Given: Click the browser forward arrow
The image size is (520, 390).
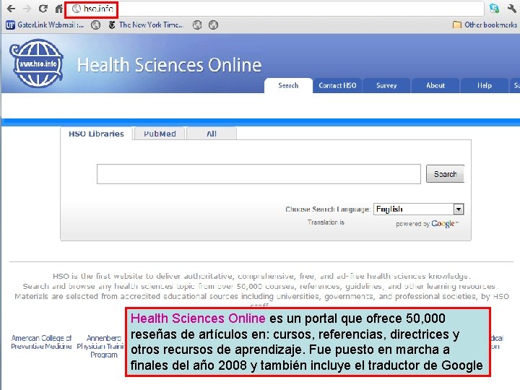Looking at the screenshot, I should (x=27, y=8).
